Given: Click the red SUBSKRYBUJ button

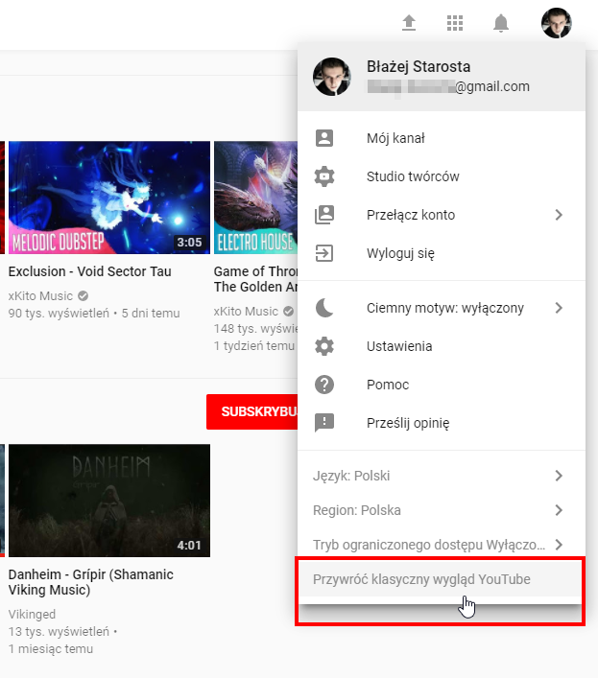Looking at the screenshot, I should (x=252, y=411).
